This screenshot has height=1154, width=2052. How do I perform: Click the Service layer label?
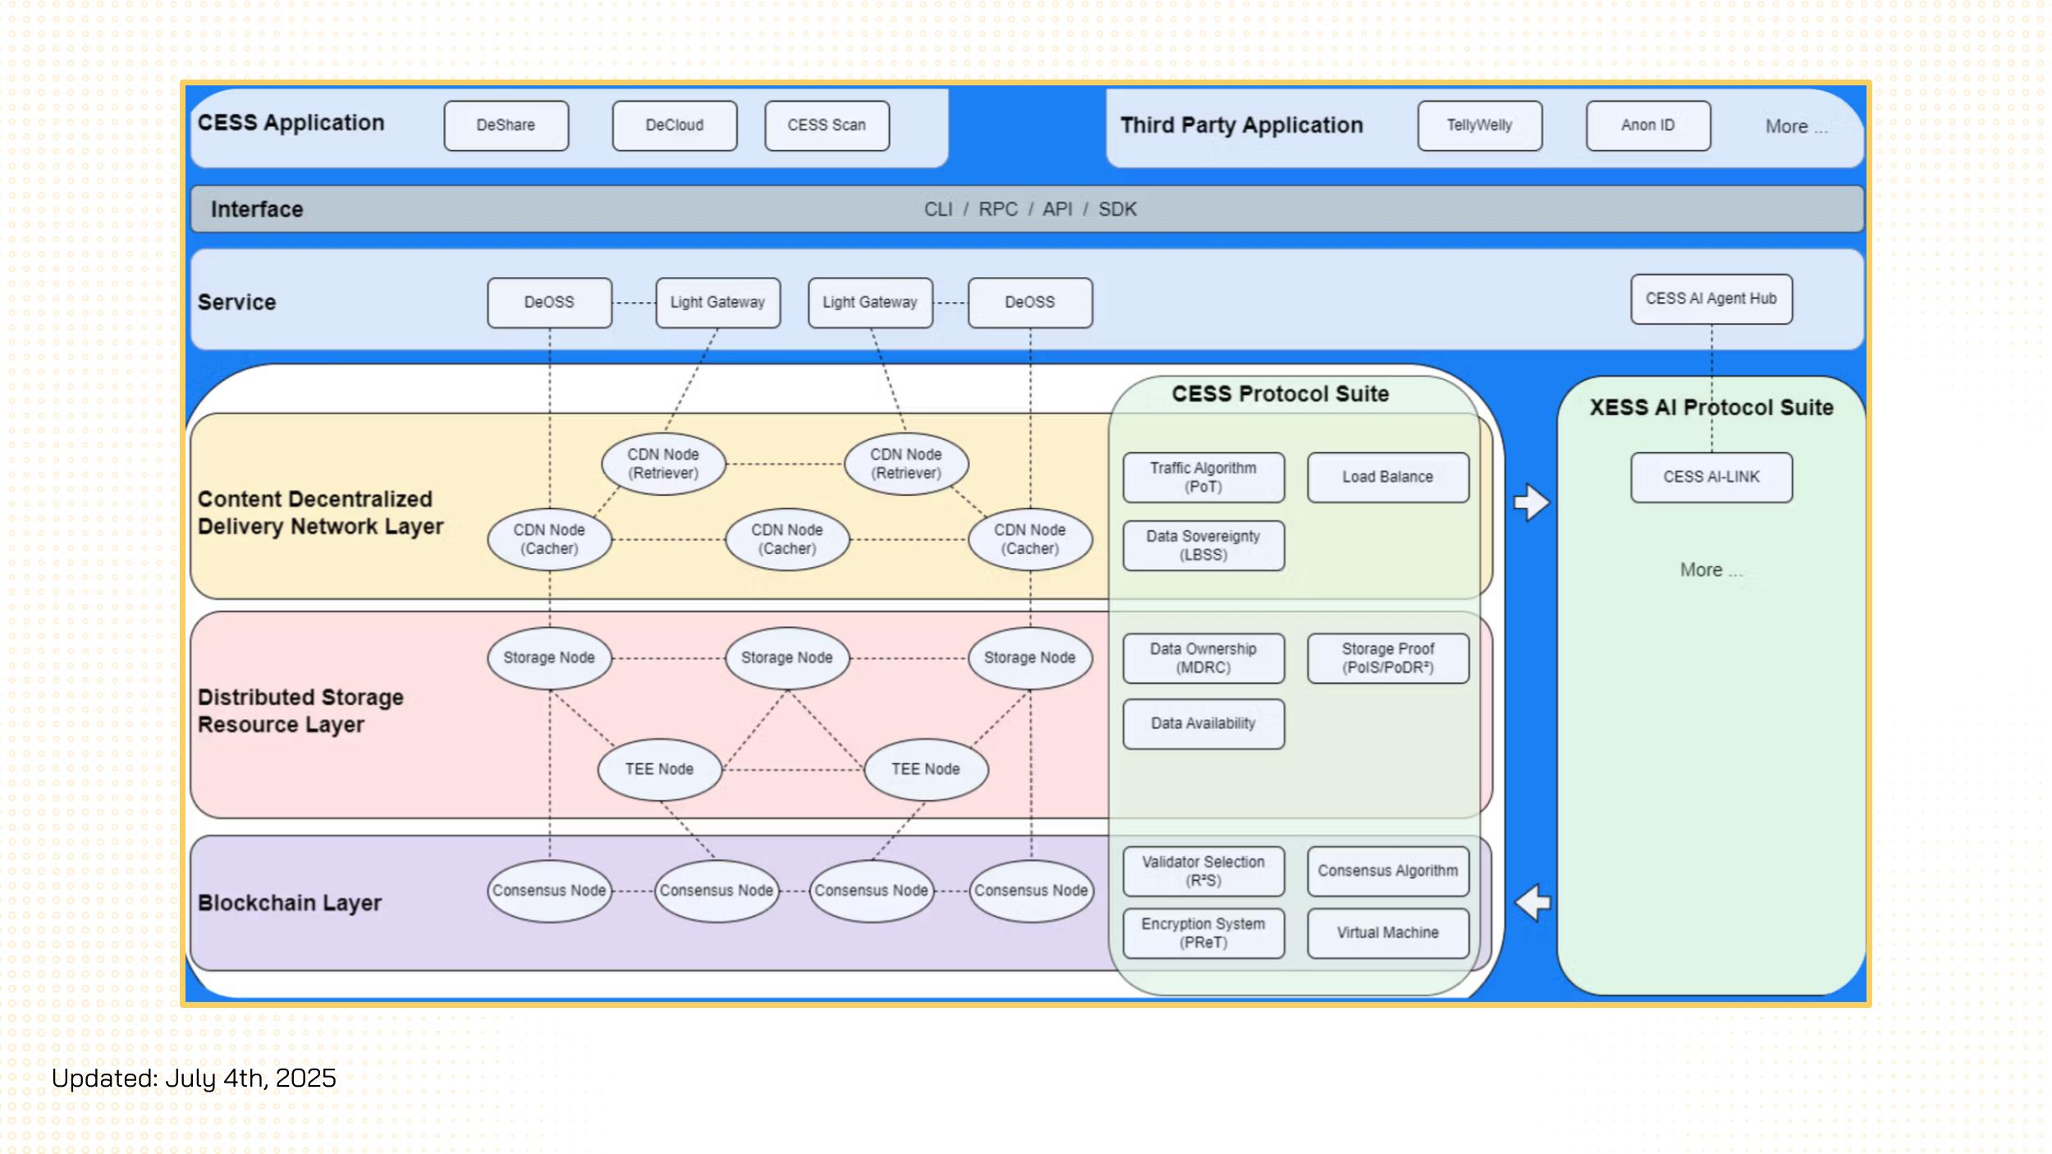236,302
